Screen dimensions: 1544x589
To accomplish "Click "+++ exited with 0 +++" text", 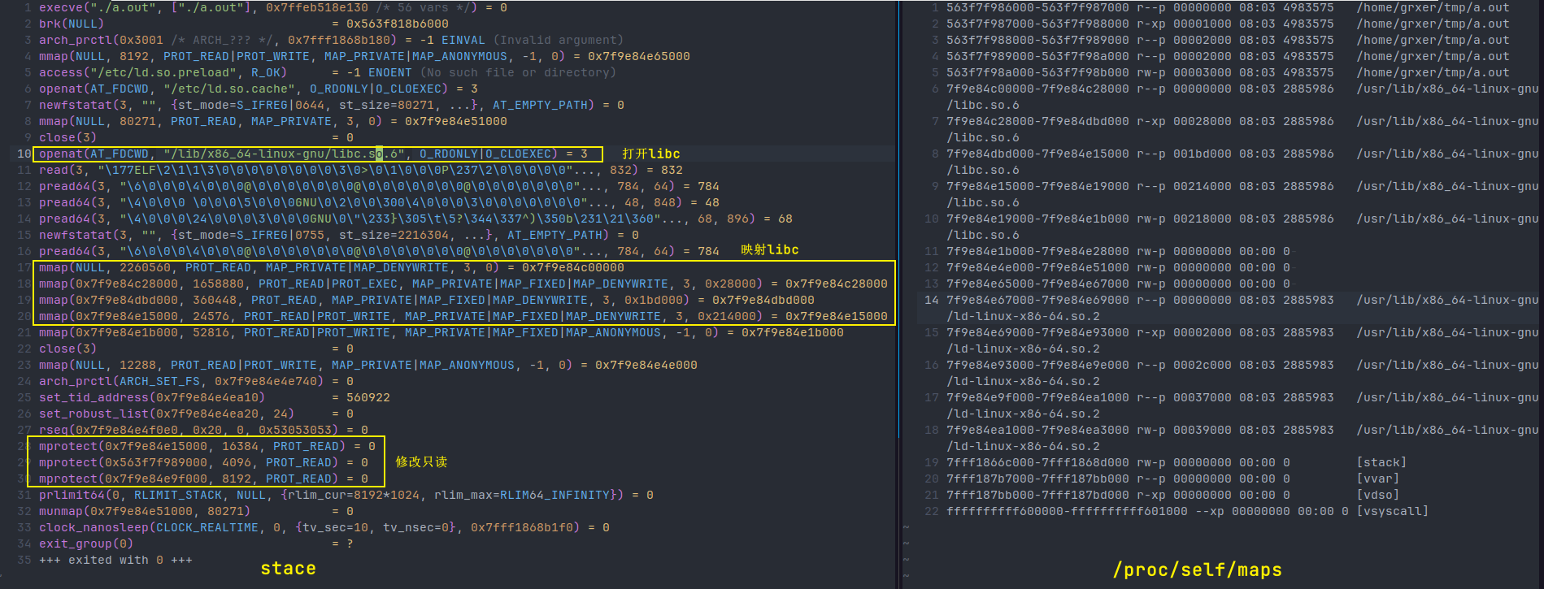I will click(x=115, y=560).
